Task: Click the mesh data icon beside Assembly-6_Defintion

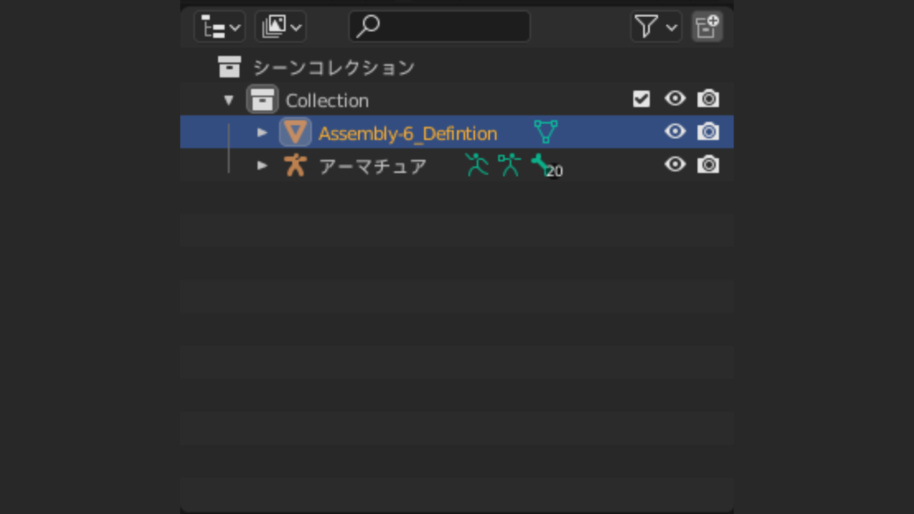Action: point(544,132)
